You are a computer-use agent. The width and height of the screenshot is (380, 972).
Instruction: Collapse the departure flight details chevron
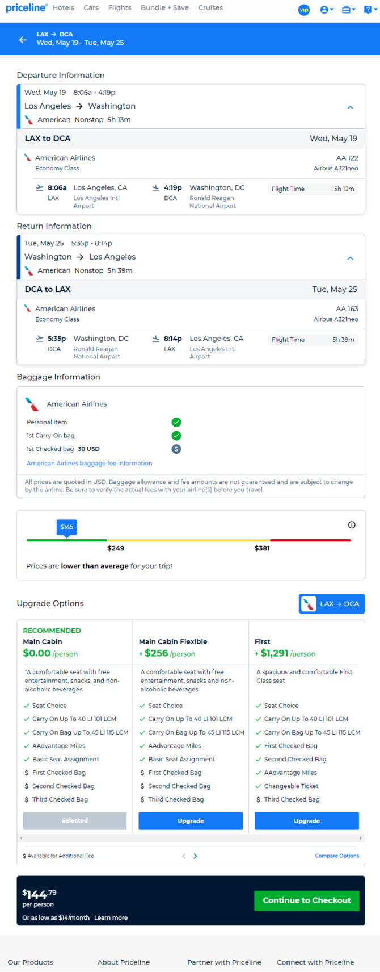point(351,107)
